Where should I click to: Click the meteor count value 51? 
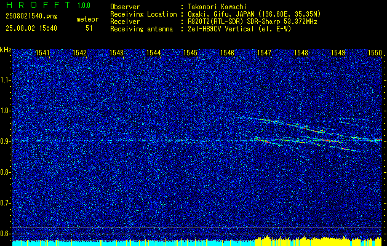pos(89,28)
